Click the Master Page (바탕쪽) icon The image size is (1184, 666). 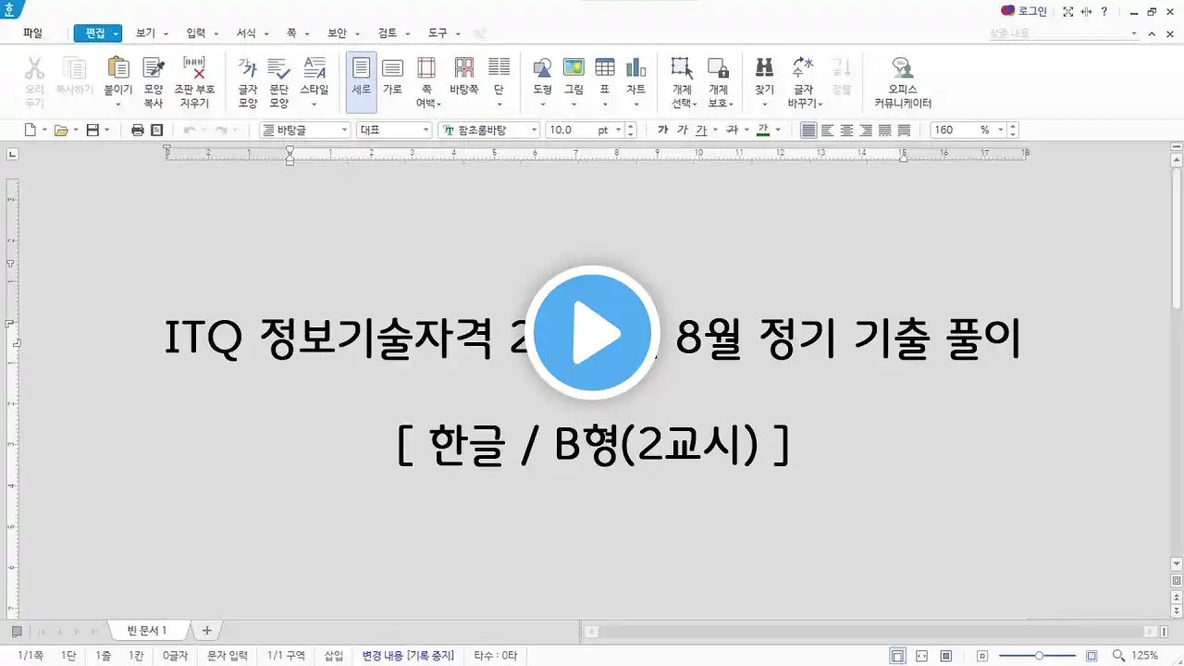(x=464, y=69)
